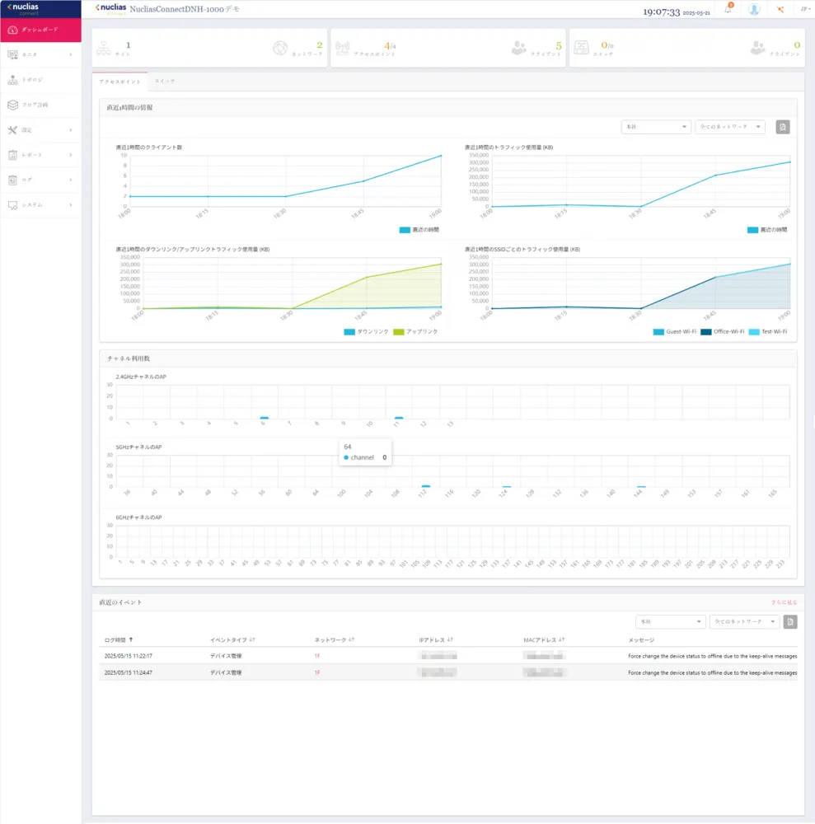This screenshot has width=815, height=824.
Task: Click the orange wizard tool icon in header
Action: pyautogui.click(x=780, y=9)
